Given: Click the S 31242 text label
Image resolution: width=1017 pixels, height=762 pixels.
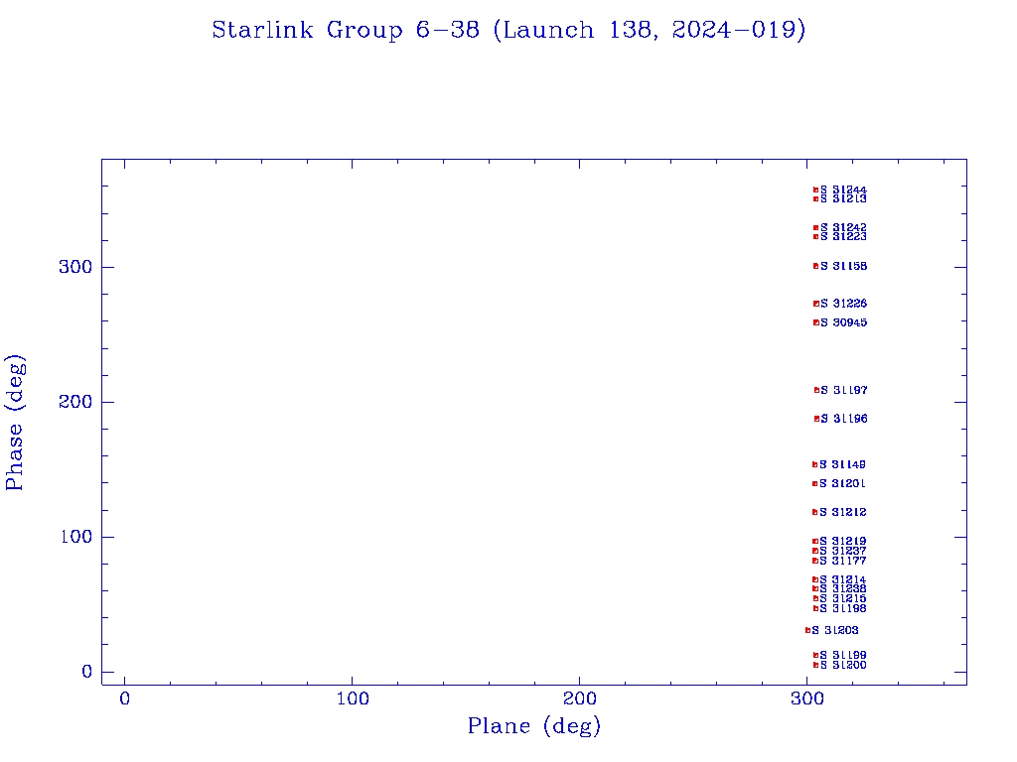Looking at the screenshot, I should pyautogui.click(x=843, y=227).
